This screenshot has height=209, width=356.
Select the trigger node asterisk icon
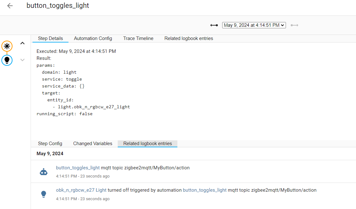click(7, 46)
